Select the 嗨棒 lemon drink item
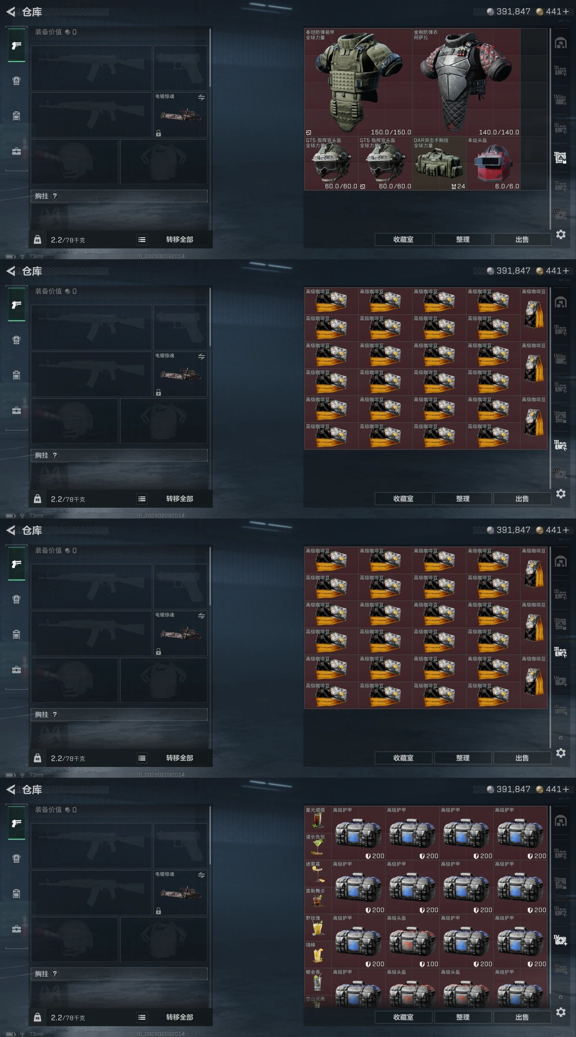Screen dimensions: 576x1037 coord(318,955)
